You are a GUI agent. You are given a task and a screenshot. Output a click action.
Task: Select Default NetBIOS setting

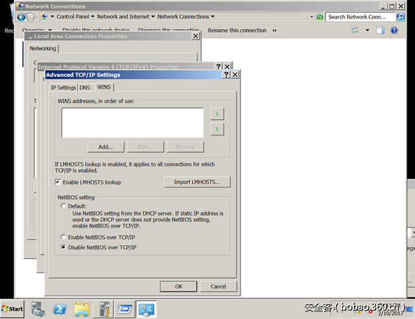tap(64, 206)
